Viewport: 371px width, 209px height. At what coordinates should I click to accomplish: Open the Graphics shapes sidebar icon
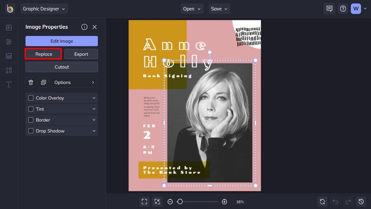click(x=9, y=70)
